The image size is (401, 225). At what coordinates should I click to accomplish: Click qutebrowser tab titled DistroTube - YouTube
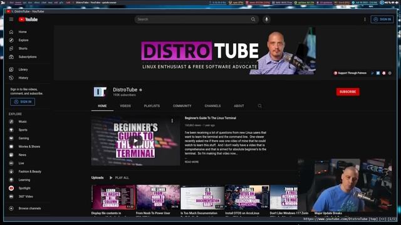pos(25,11)
